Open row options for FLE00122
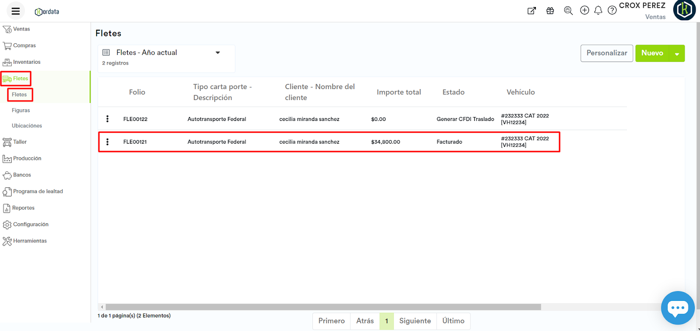Image resolution: width=700 pixels, height=331 pixels. point(108,119)
